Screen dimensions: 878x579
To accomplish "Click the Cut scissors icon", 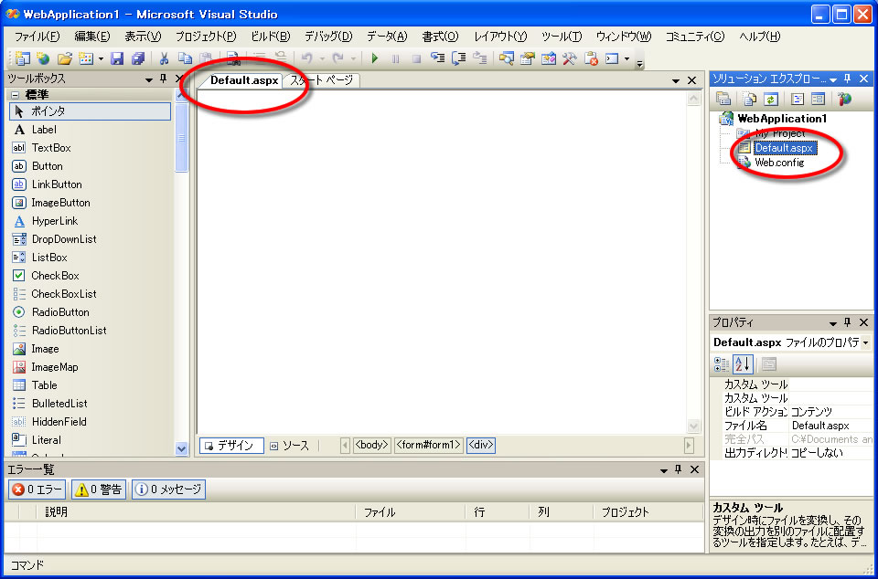I will 164,58.
